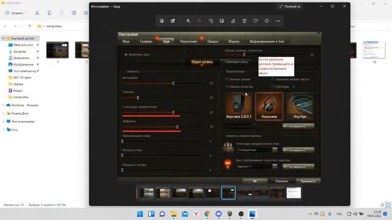Screen dimensions: 392x220
Task: Select the draw pen icon in Photos toolbar
Action: click(x=233, y=21)
